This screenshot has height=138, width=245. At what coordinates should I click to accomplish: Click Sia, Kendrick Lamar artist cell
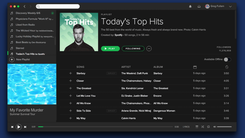[132, 88]
